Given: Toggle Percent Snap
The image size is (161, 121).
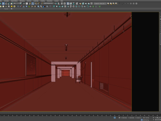Looking at the screenshot, I should 36,4.
